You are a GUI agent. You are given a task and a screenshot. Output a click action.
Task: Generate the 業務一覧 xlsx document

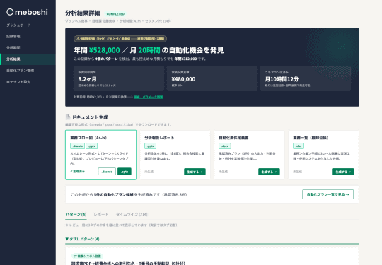coord(343,172)
